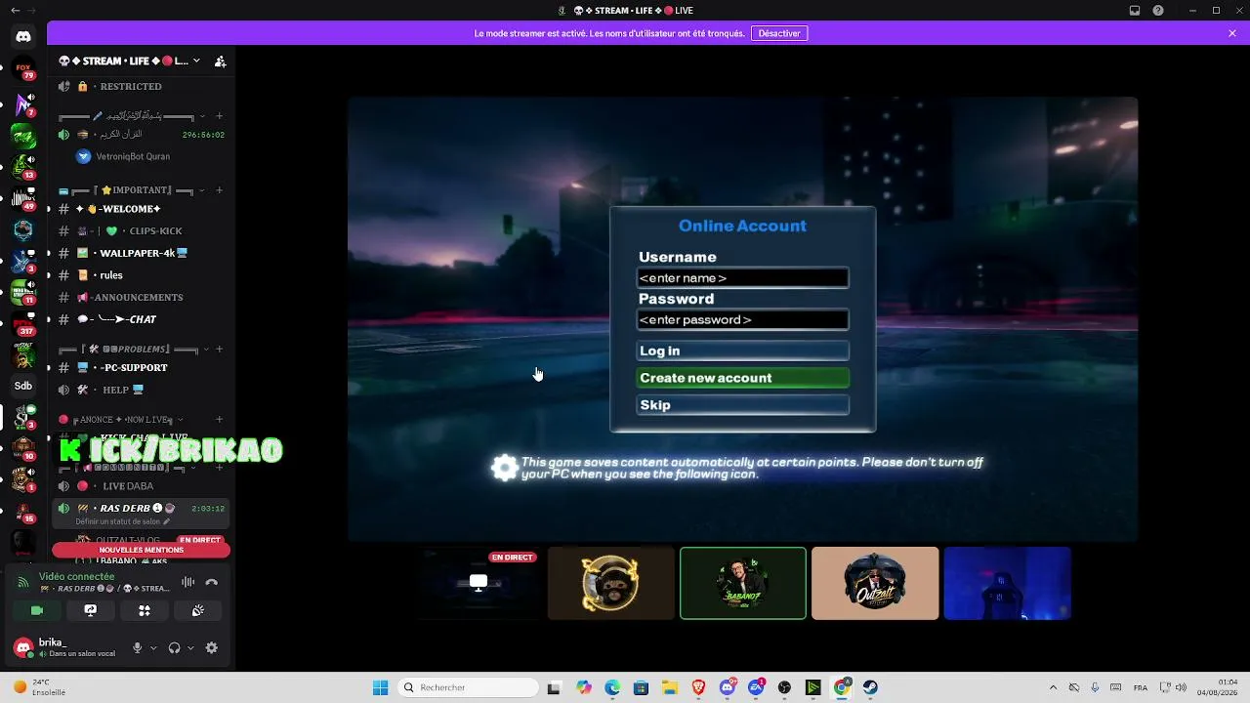Select the EN DIRECT stream thumbnail
The height and width of the screenshot is (703, 1250).
tap(479, 583)
